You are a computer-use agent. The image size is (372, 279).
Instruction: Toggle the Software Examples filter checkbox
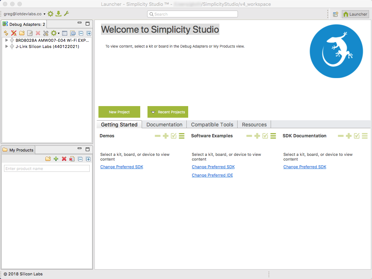click(x=265, y=136)
